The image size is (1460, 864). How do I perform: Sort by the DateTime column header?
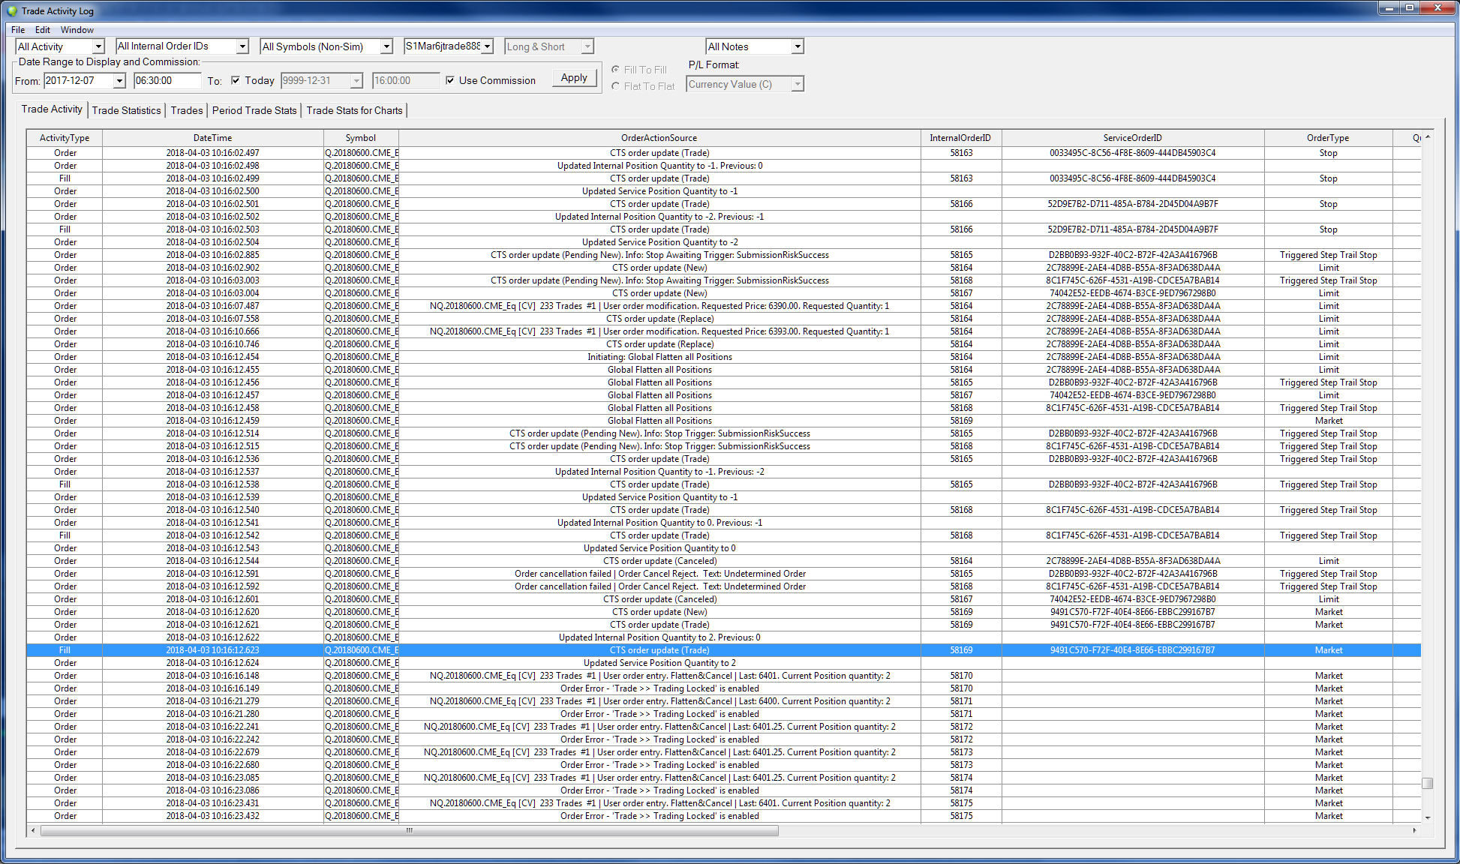[212, 138]
